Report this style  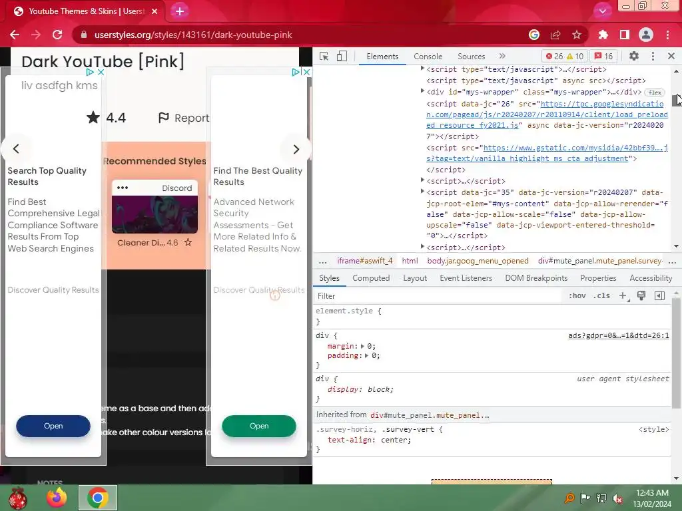coord(183,118)
